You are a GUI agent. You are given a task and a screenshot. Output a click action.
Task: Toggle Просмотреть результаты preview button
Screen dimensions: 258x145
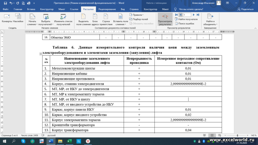pyautogui.click(x=165, y=19)
